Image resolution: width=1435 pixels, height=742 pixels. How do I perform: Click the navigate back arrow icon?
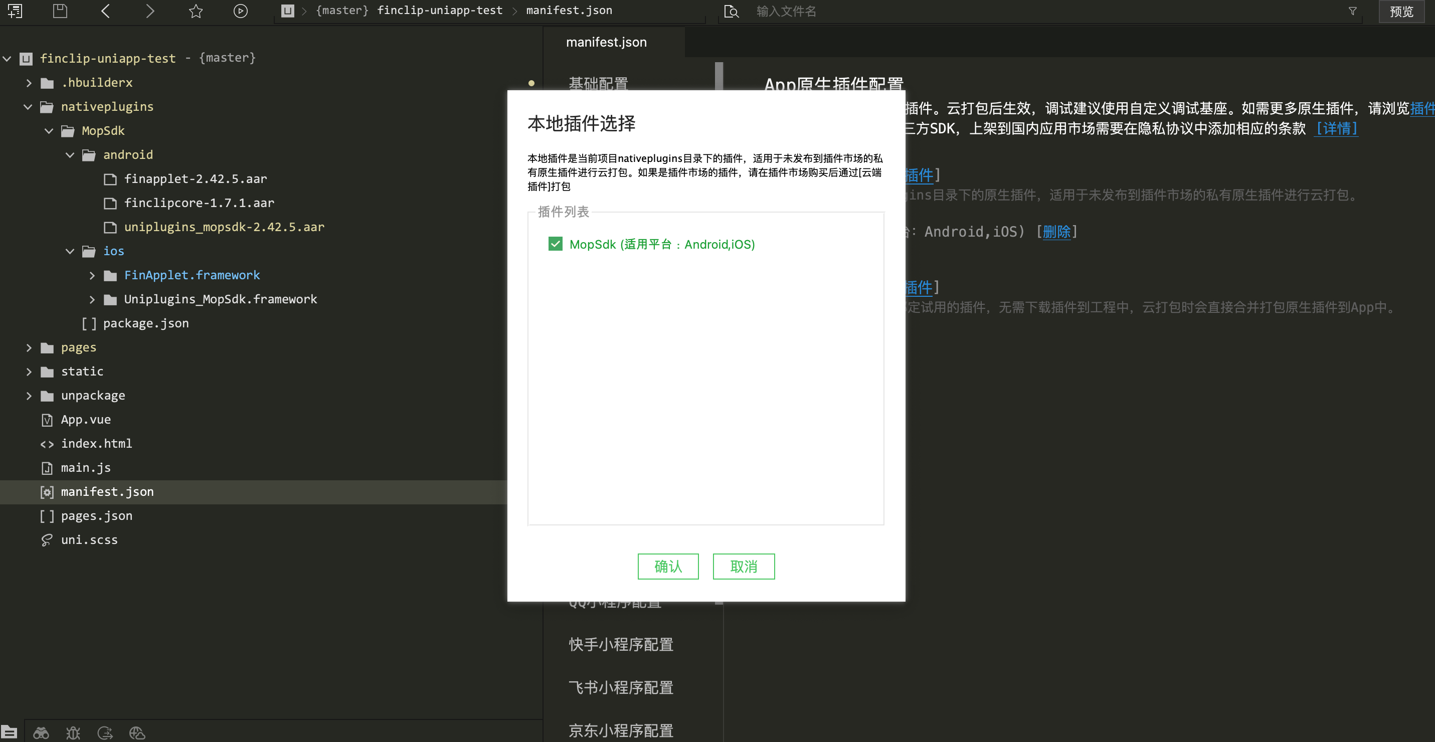click(105, 11)
